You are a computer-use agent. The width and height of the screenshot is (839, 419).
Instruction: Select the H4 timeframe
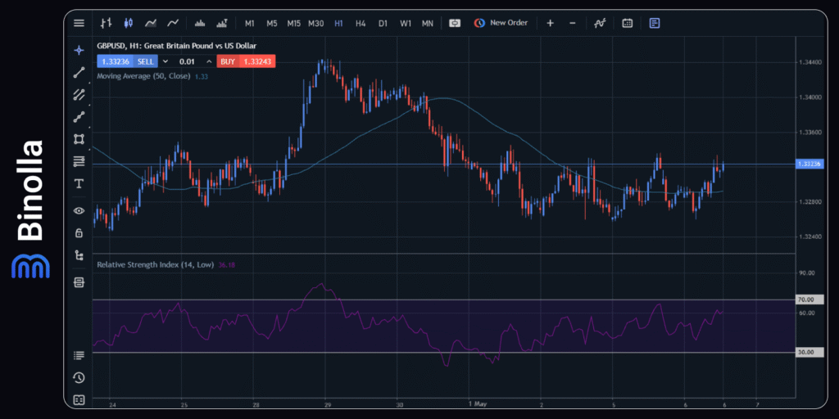[x=361, y=23]
